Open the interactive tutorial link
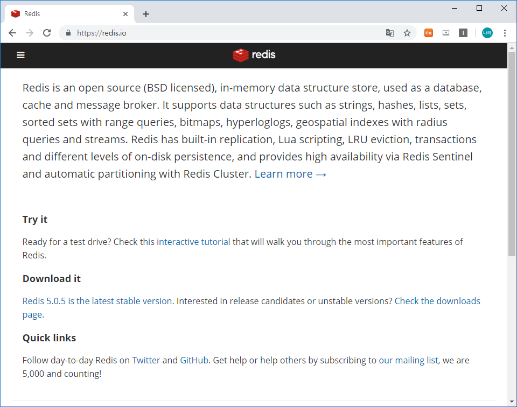 coord(193,242)
